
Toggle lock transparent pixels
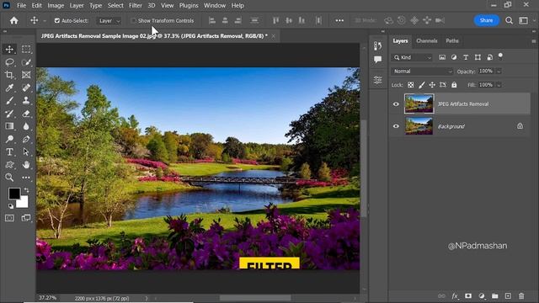[x=410, y=85]
